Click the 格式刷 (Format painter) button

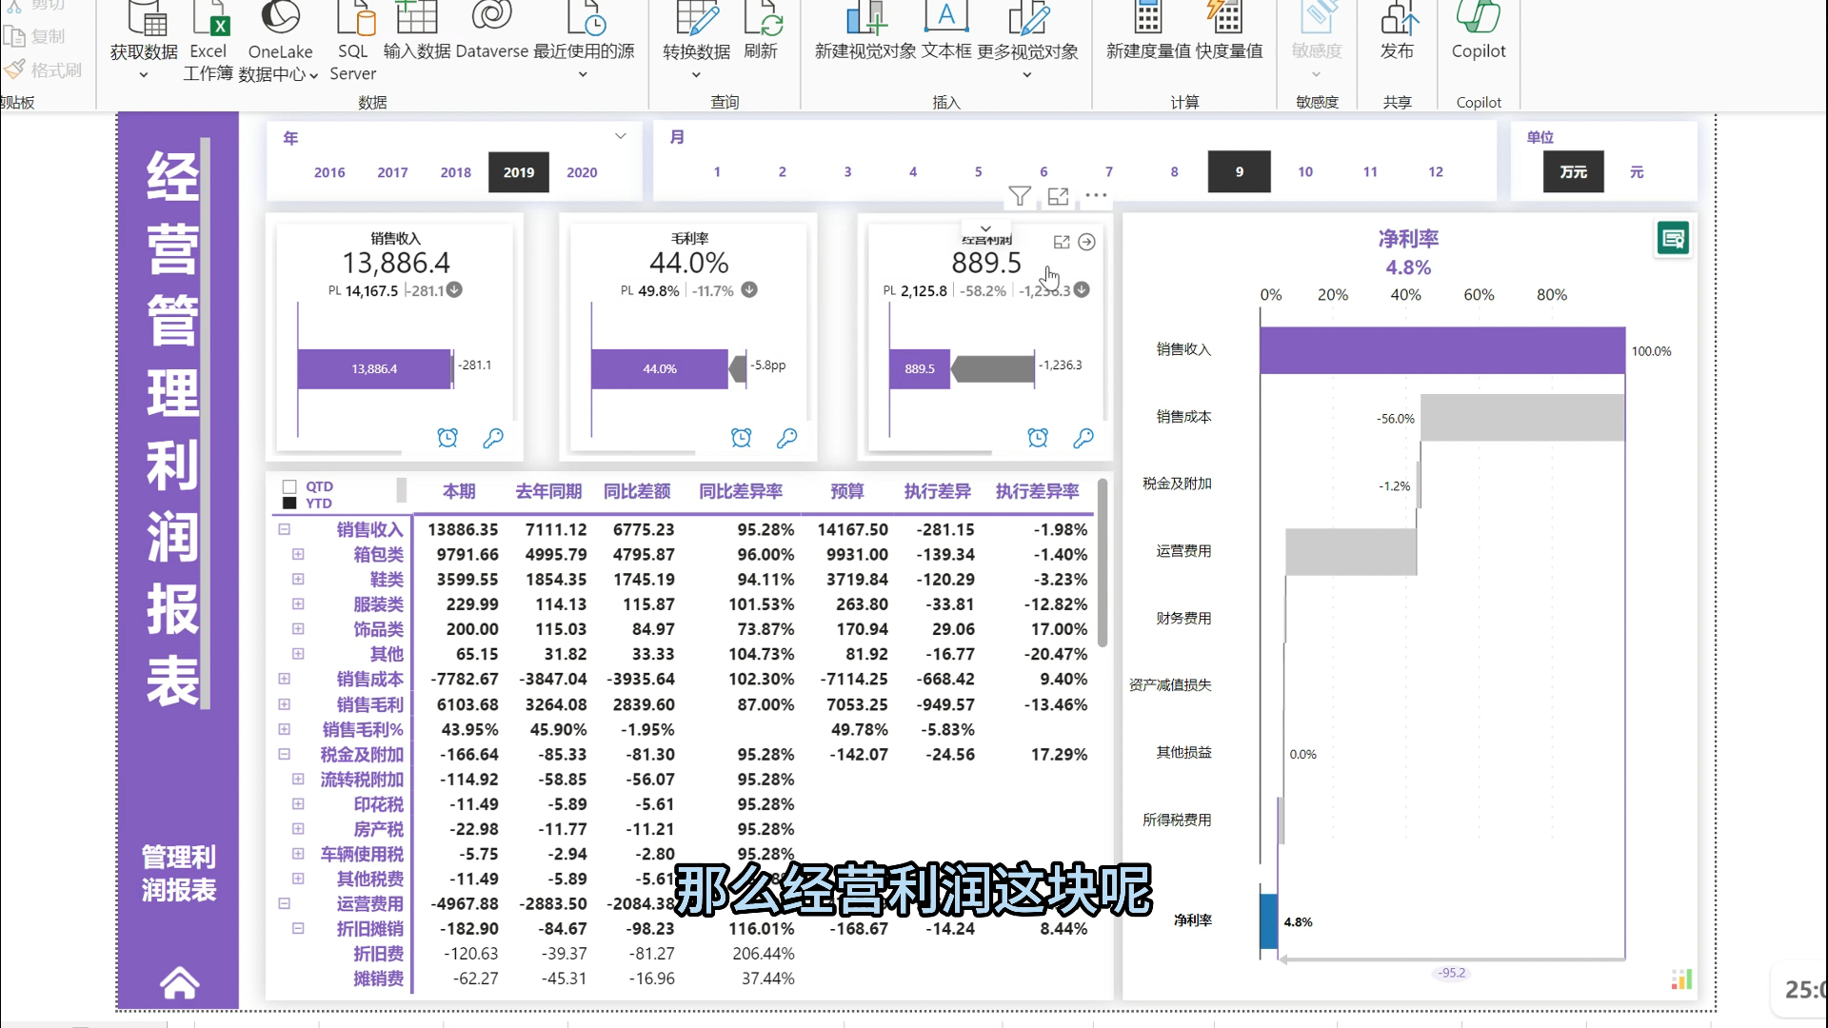pos(44,70)
